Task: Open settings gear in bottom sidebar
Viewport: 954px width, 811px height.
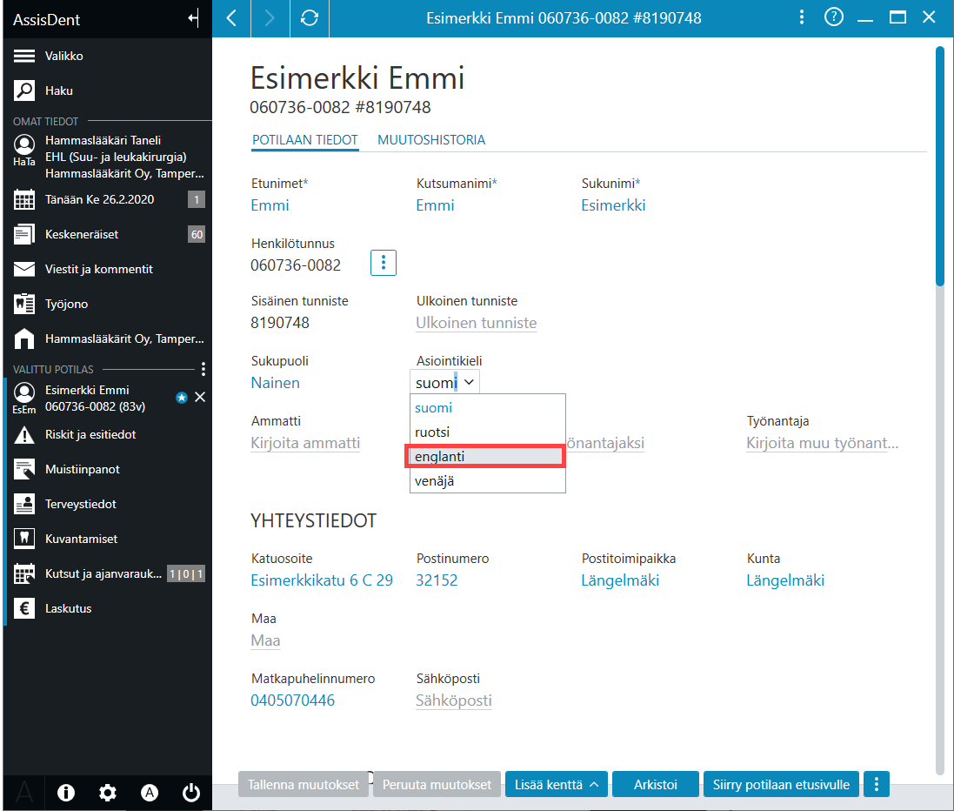Action: 108,792
